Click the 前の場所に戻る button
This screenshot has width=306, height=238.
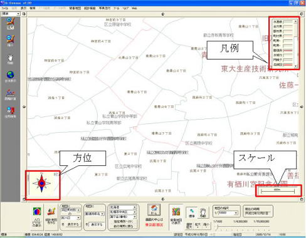(x=123, y=226)
